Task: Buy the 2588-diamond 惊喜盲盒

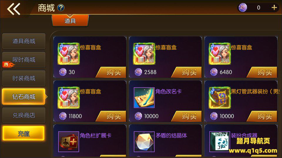Action: point(187,72)
